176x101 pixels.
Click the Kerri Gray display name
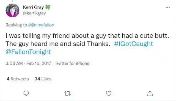[x=33, y=7]
